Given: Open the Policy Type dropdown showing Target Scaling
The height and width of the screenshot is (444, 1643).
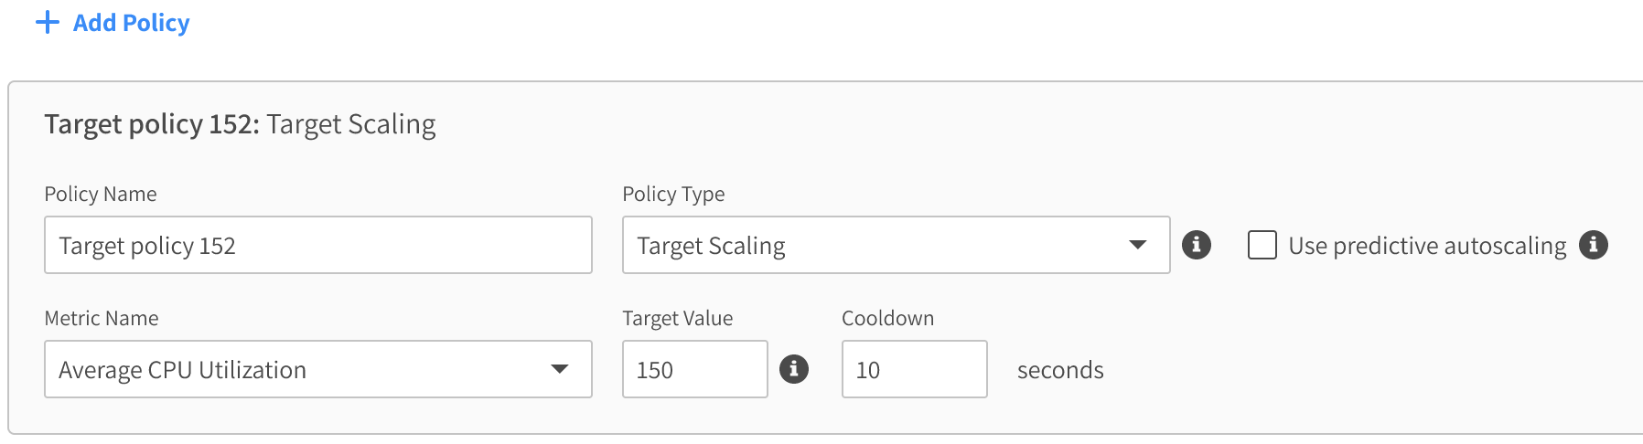Looking at the screenshot, I should [x=878, y=245].
